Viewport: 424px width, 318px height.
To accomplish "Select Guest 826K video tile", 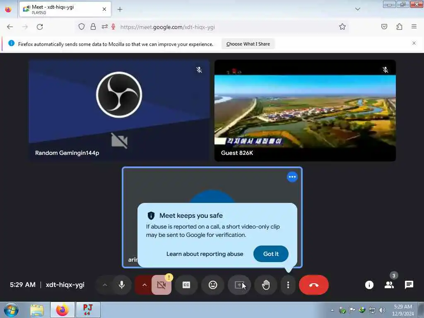I will pos(305,110).
